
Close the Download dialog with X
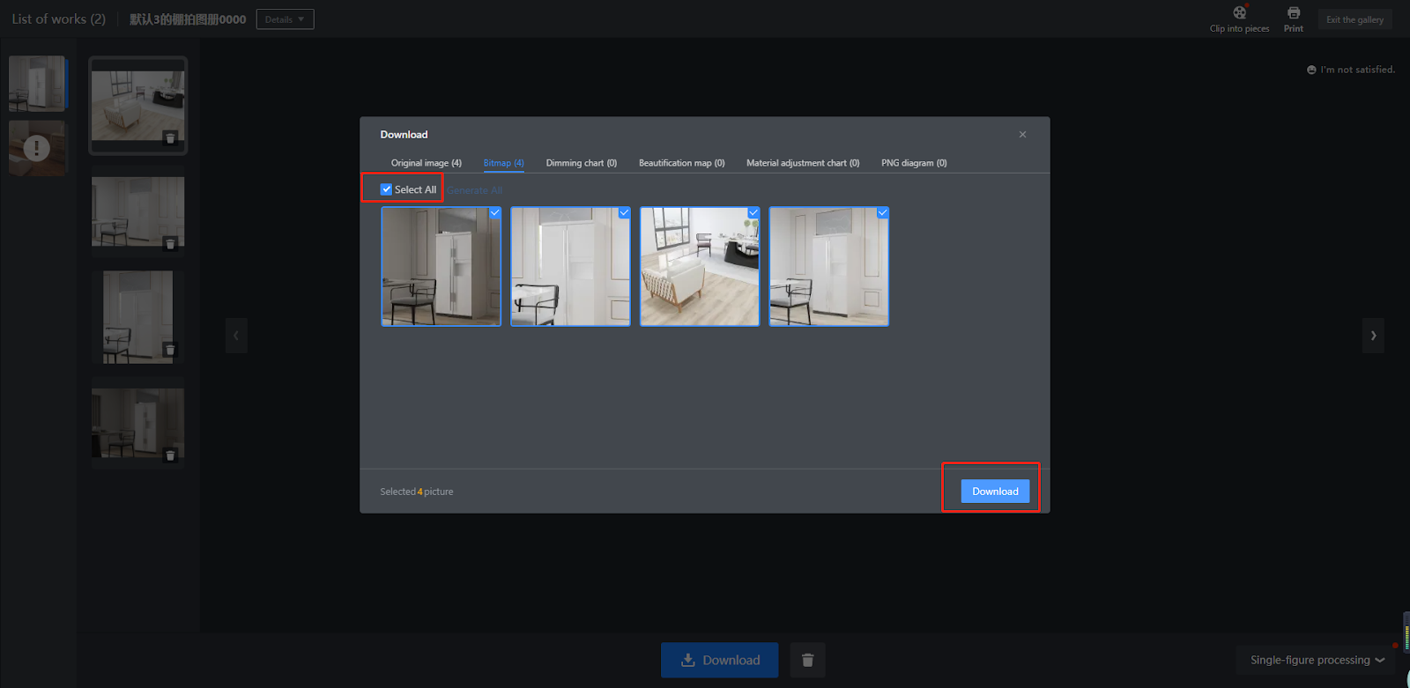[1022, 135]
